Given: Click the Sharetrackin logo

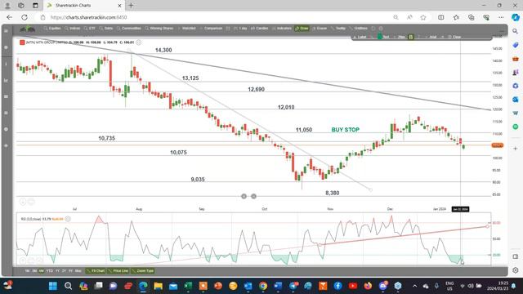Looking at the screenshot, I should tap(27, 29).
